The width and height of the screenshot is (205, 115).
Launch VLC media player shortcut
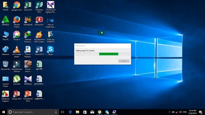pyautogui.click(x=17, y=52)
